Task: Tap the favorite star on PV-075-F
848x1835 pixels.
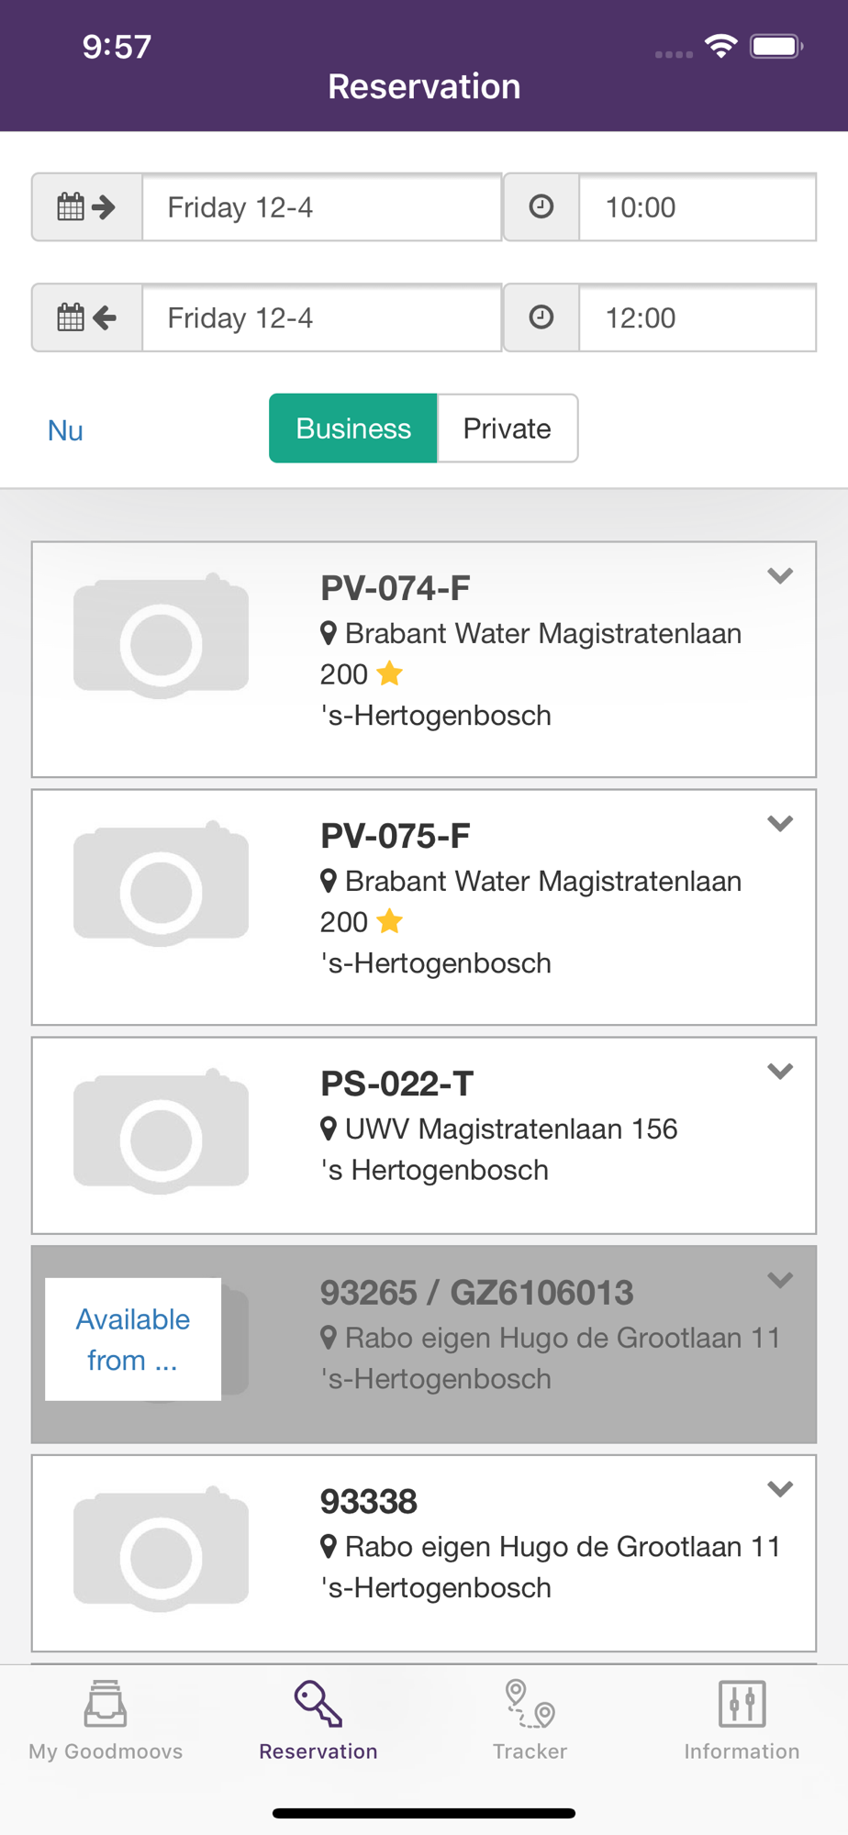Action: 390,921
